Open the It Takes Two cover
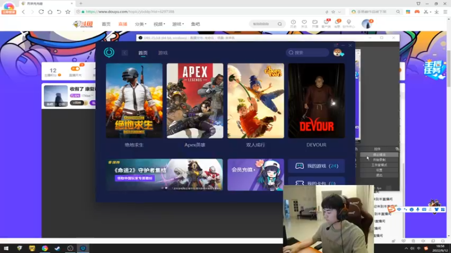 point(255,101)
